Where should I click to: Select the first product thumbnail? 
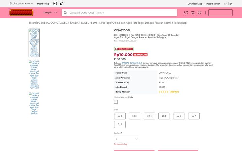34,43
